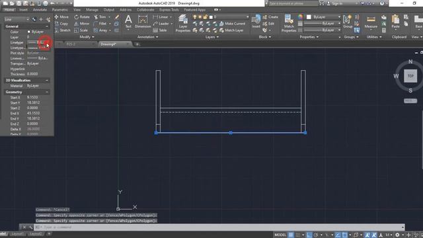The width and height of the screenshot is (423, 238).
Task: Click the Insert block icon
Action: [256, 21]
